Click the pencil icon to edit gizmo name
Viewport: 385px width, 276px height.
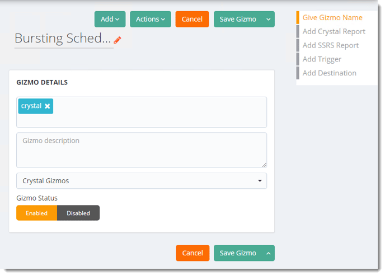(118, 40)
